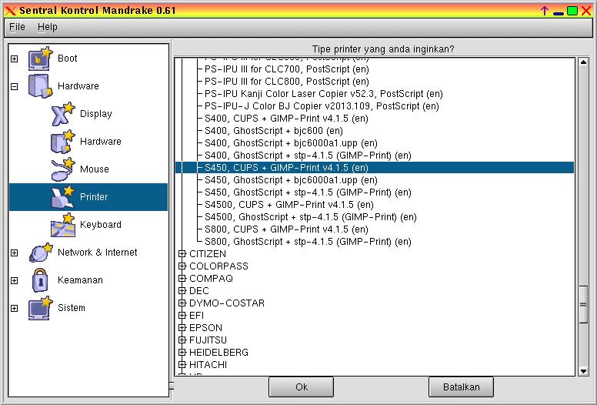Click the Boot icon in sidebar
The image size is (597, 405).
click(x=39, y=59)
